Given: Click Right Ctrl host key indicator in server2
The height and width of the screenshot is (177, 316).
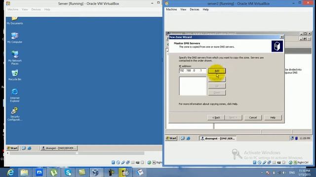Looking at the screenshot, I should [x=303, y=162].
